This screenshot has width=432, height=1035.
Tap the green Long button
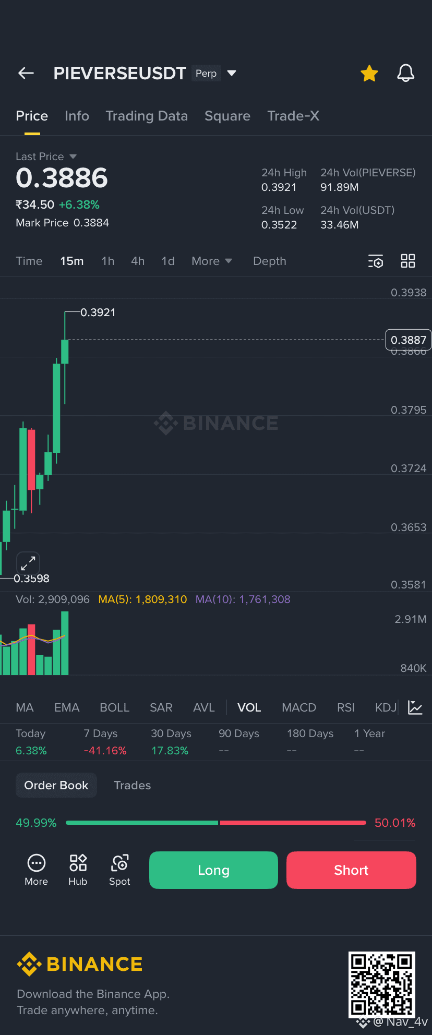213,870
